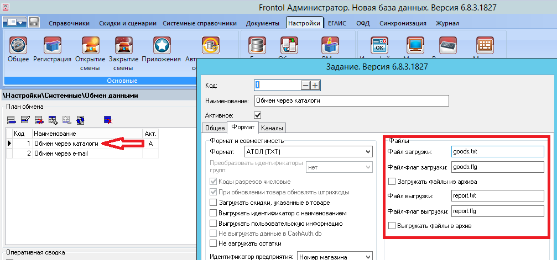
Task: Open the Системные справочники tab
Action: click(x=200, y=23)
